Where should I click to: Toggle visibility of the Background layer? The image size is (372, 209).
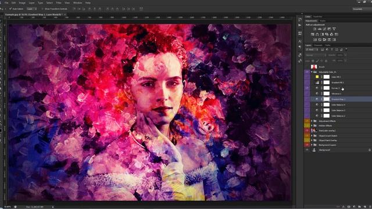coord(307,150)
